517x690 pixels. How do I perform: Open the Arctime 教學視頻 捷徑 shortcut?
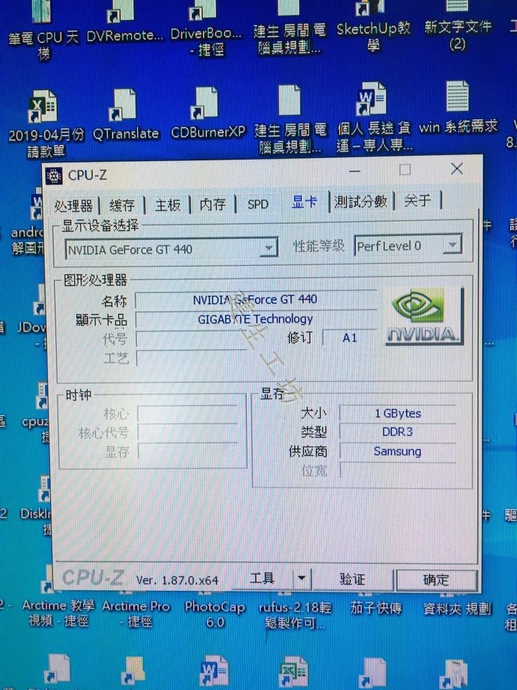(58, 613)
